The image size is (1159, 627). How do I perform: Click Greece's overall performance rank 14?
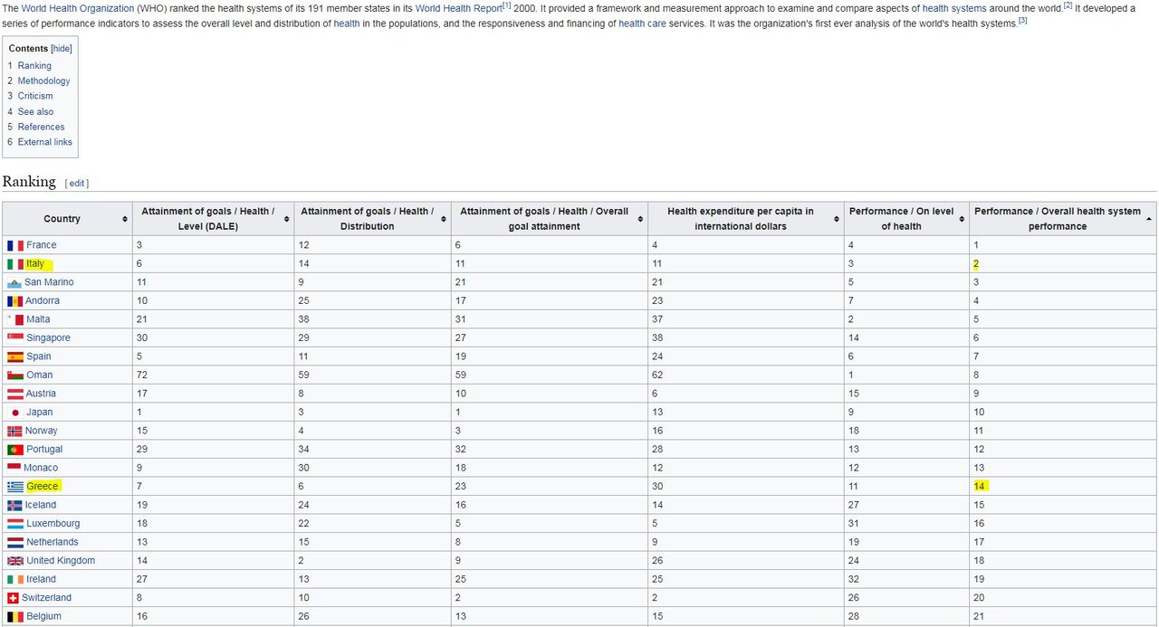(x=980, y=487)
